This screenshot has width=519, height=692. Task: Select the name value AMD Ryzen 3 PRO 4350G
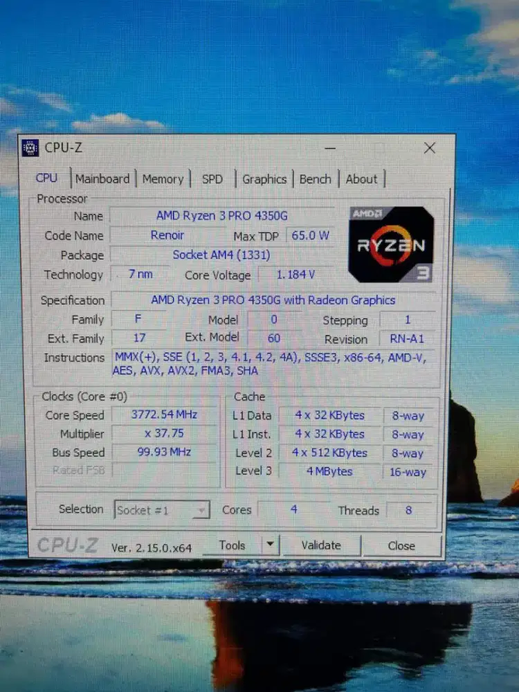click(222, 216)
